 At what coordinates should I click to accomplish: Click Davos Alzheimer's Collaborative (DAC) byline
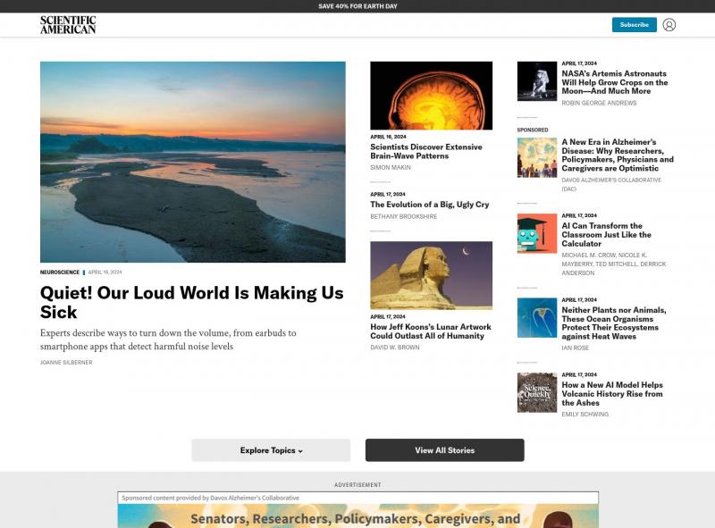coord(611,184)
